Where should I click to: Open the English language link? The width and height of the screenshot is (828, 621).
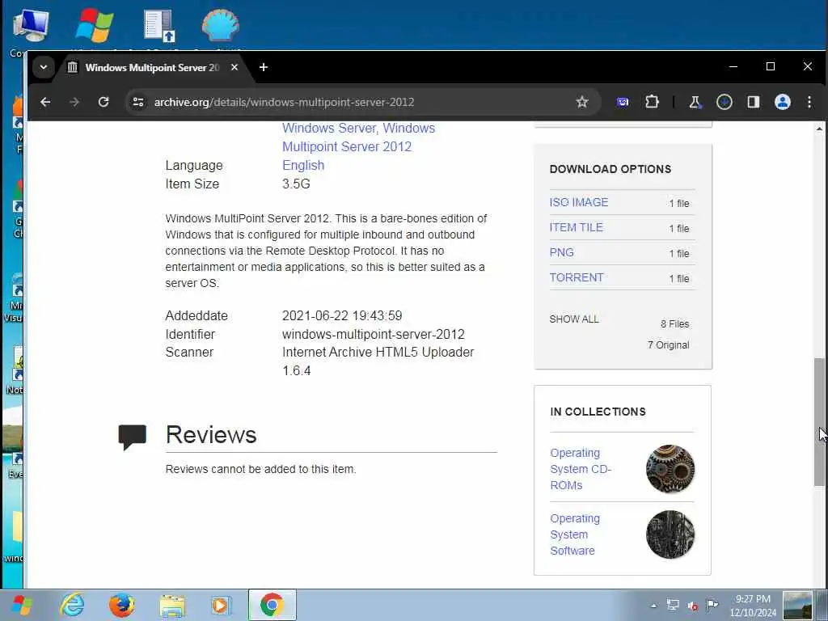[303, 165]
